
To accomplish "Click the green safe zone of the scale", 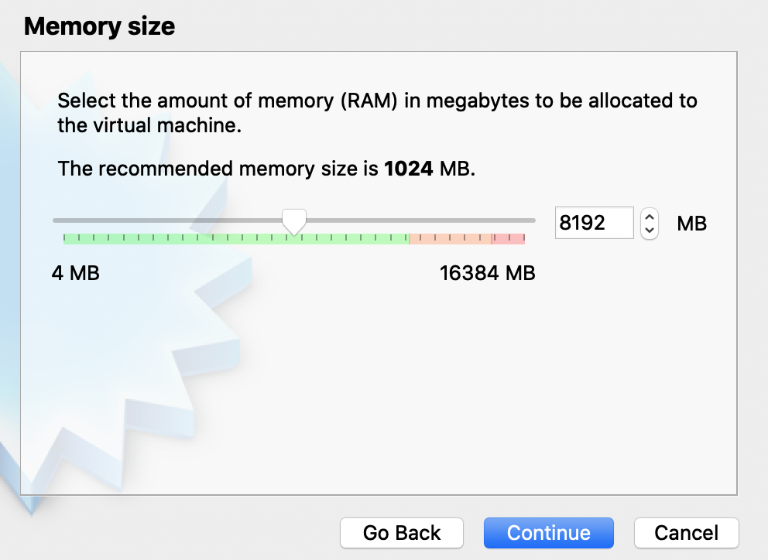I will (x=194, y=238).
